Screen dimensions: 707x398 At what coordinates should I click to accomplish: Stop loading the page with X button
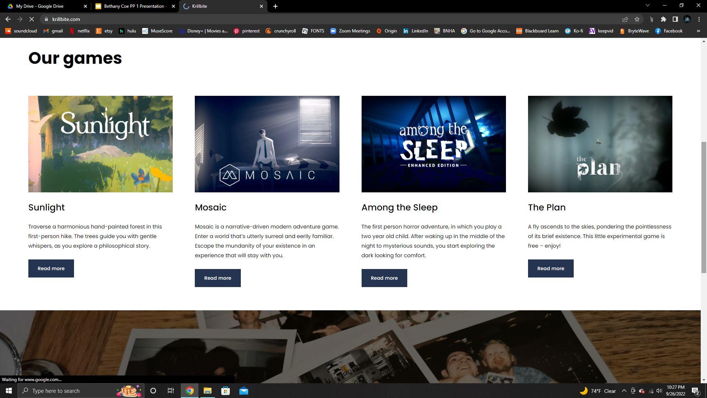[32, 19]
